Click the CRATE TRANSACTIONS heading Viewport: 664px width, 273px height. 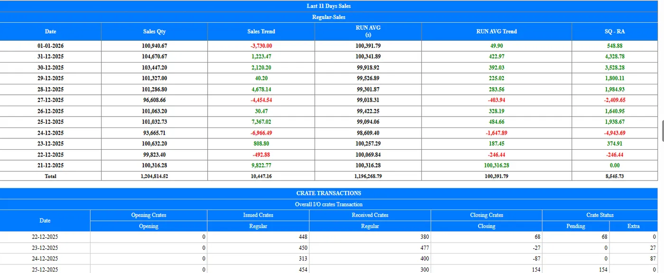329,193
